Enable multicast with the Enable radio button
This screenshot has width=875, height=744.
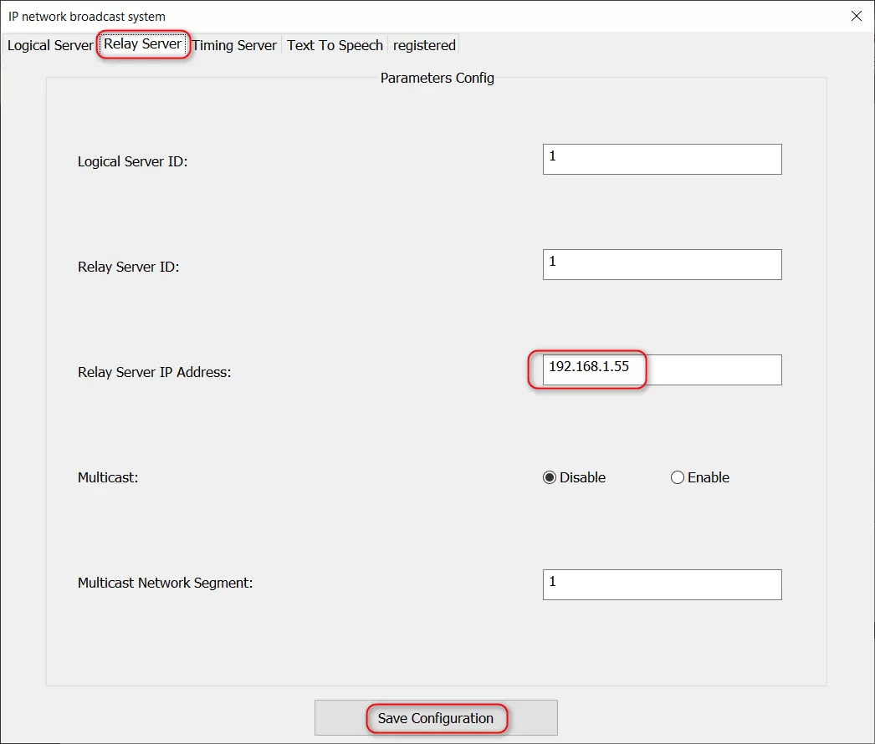[x=678, y=478]
